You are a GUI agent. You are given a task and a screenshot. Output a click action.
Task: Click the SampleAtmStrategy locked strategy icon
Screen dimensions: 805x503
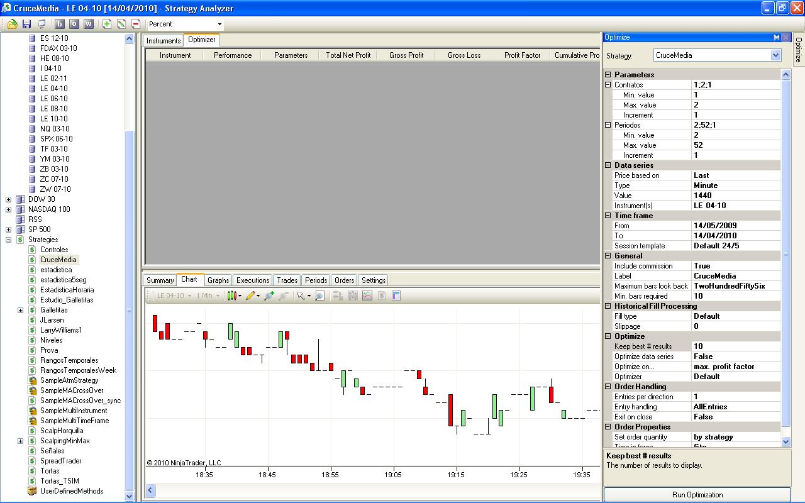(x=33, y=380)
